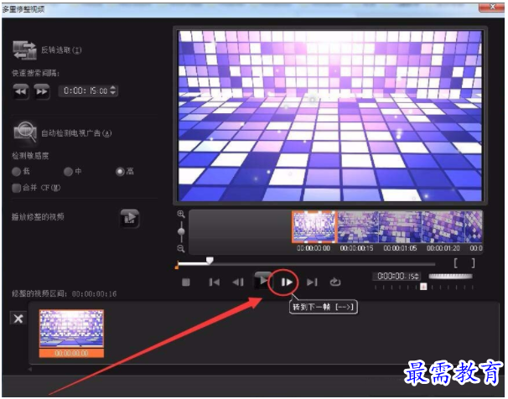
Task: Go to the start of clip
Action: (x=214, y=282)
